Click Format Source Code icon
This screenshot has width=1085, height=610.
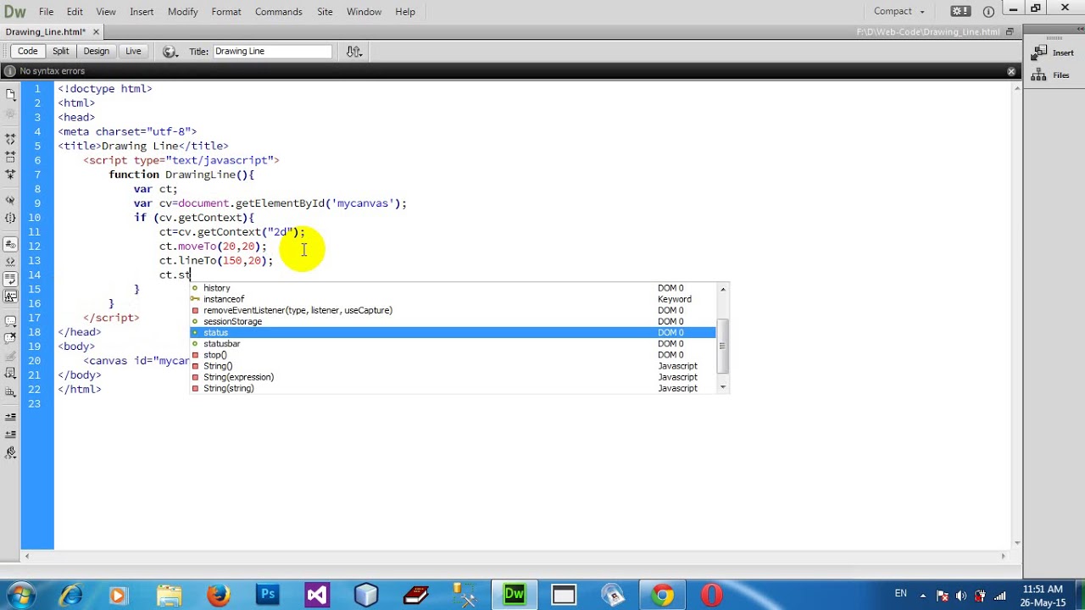10,452
